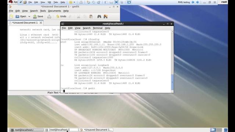
Task: Click the next VM right arrow
Action: pos(198,2)
